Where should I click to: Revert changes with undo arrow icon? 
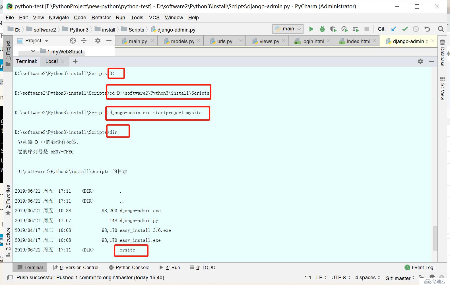click(427, 29)
